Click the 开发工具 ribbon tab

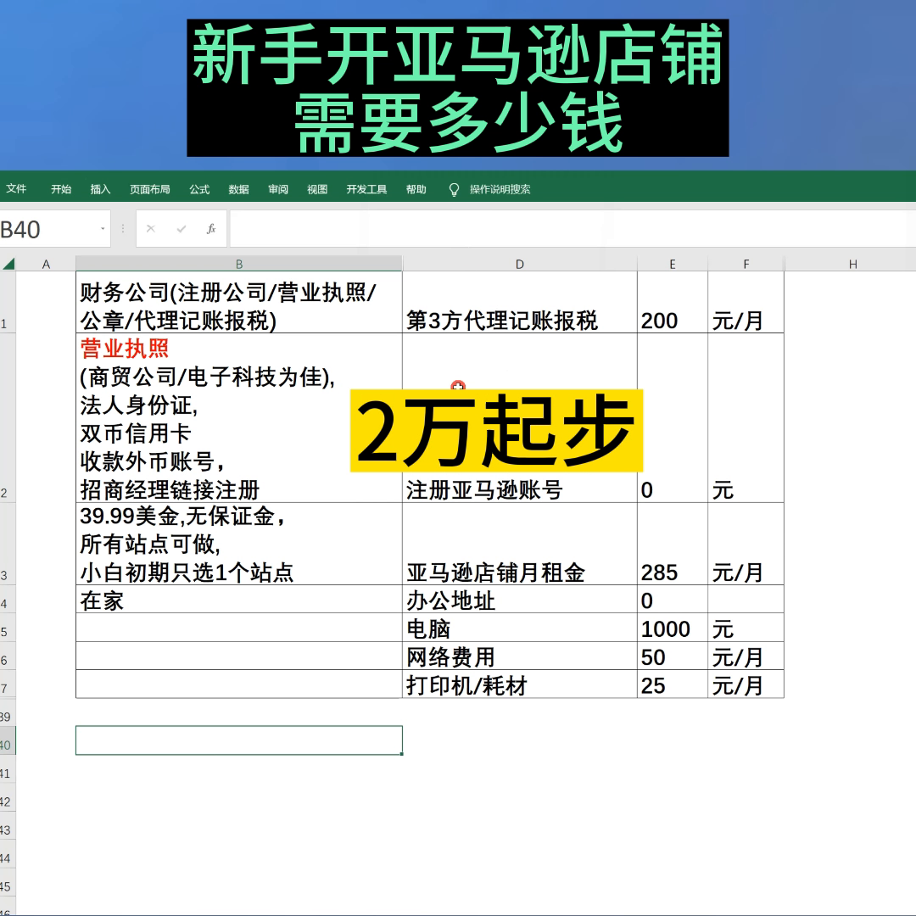click(366, 189)
